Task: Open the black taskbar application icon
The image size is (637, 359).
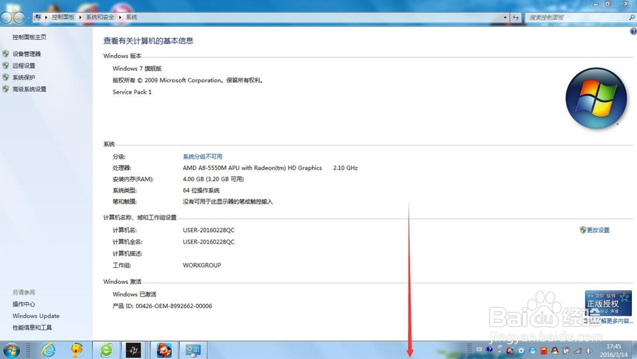Action: pos(133,350)
